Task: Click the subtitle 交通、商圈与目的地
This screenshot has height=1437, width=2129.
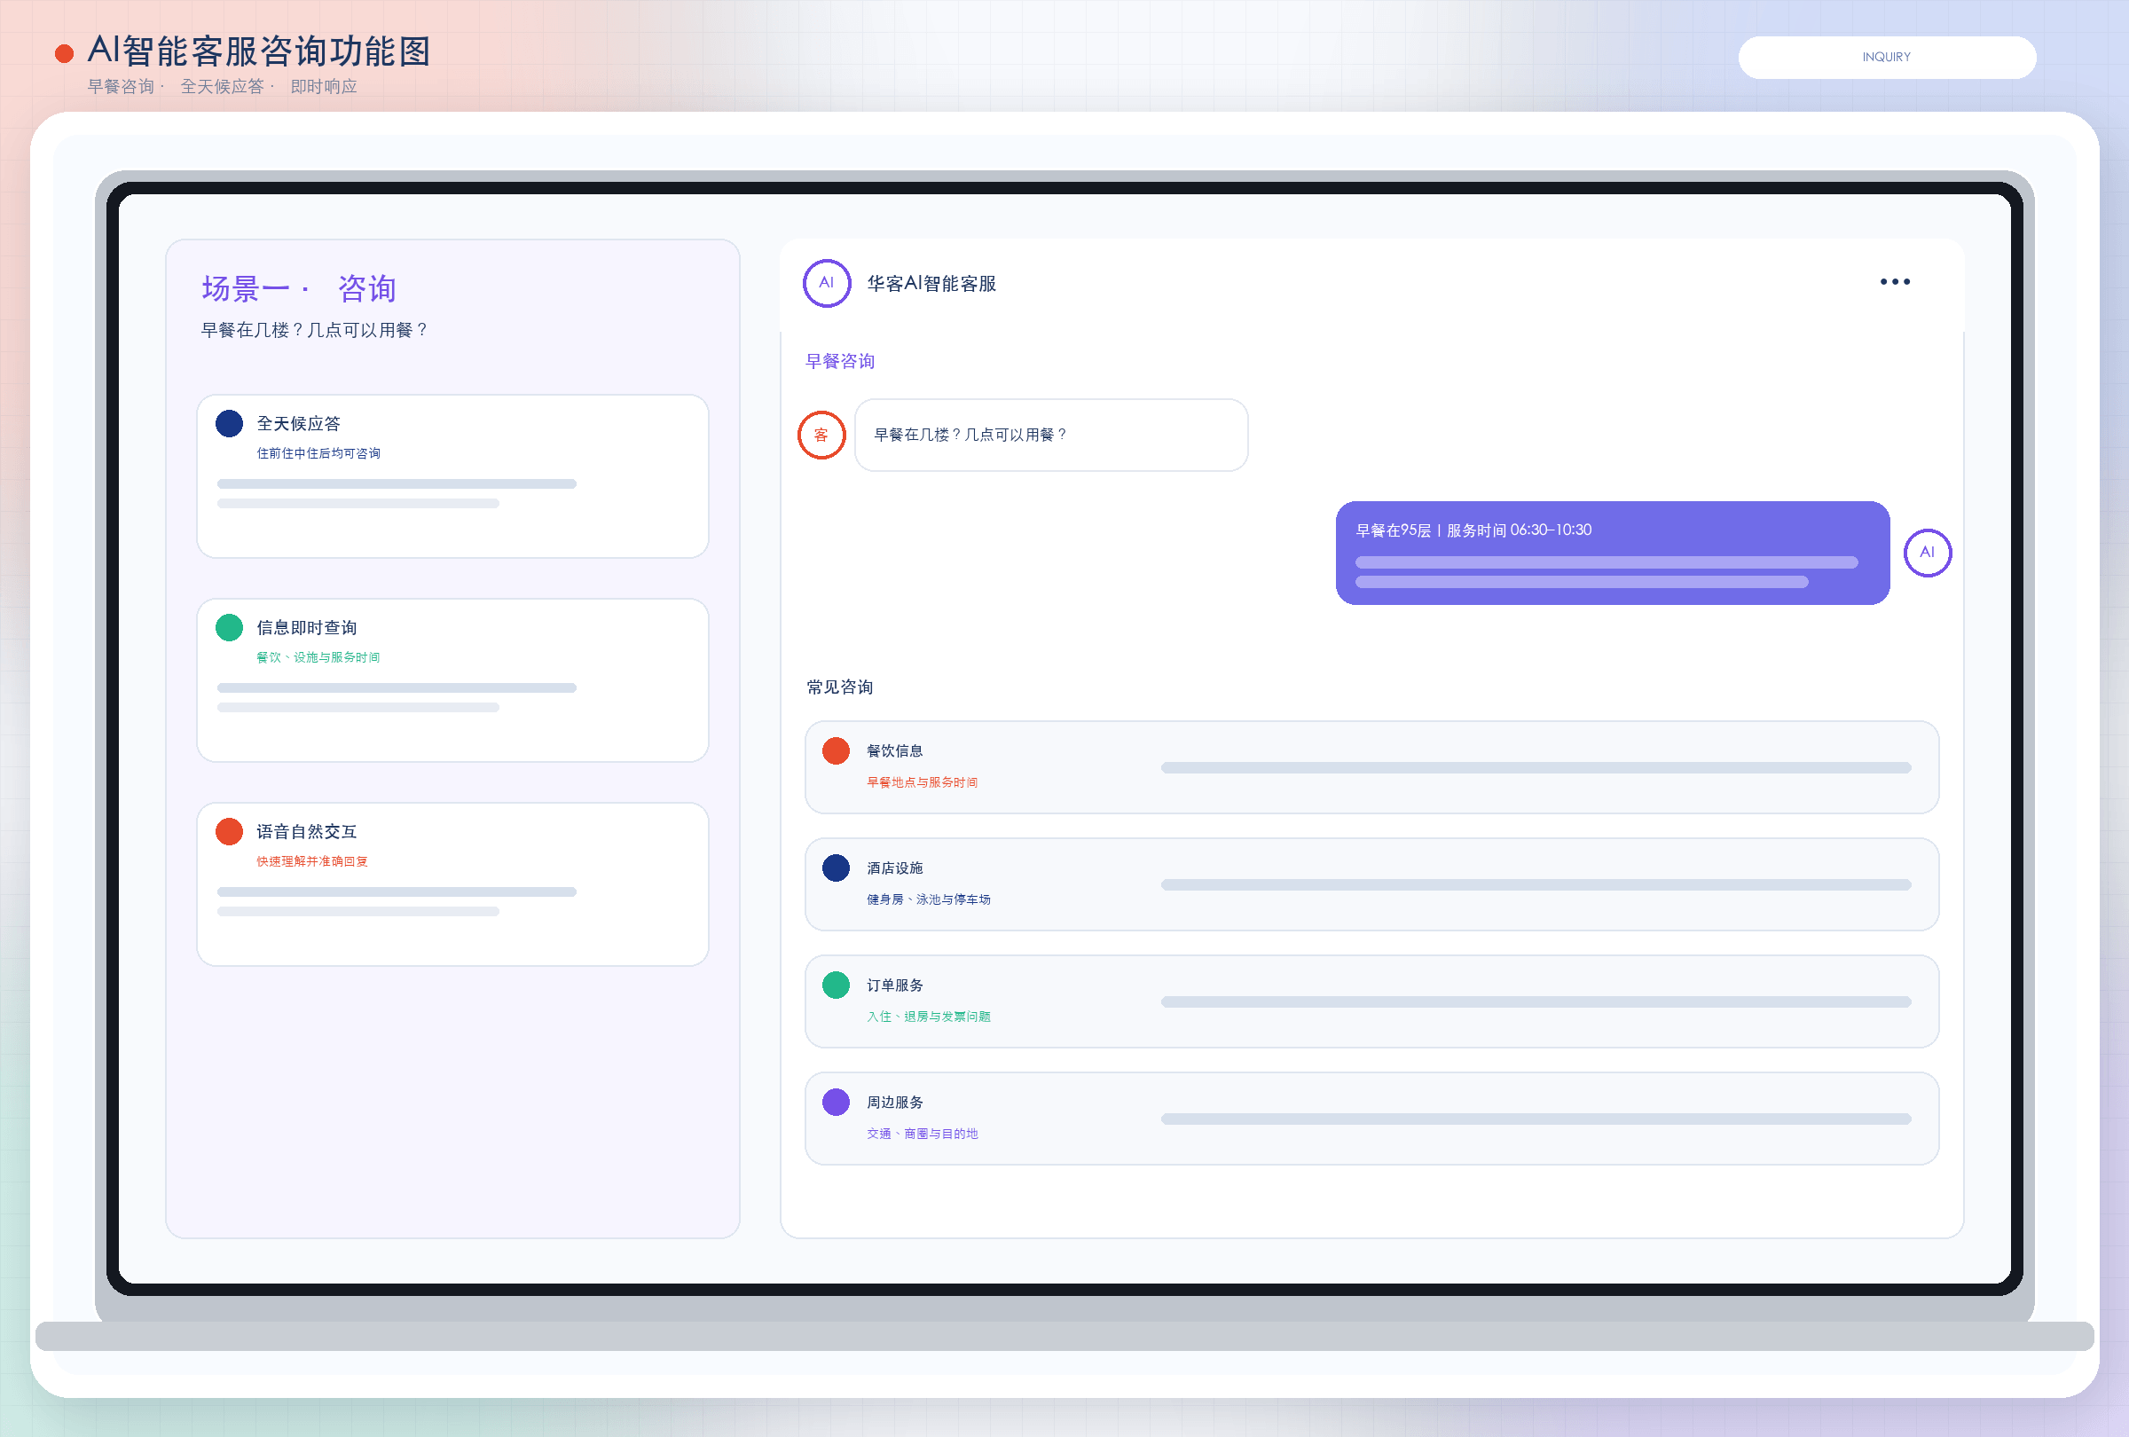Action: (922, 1135)
